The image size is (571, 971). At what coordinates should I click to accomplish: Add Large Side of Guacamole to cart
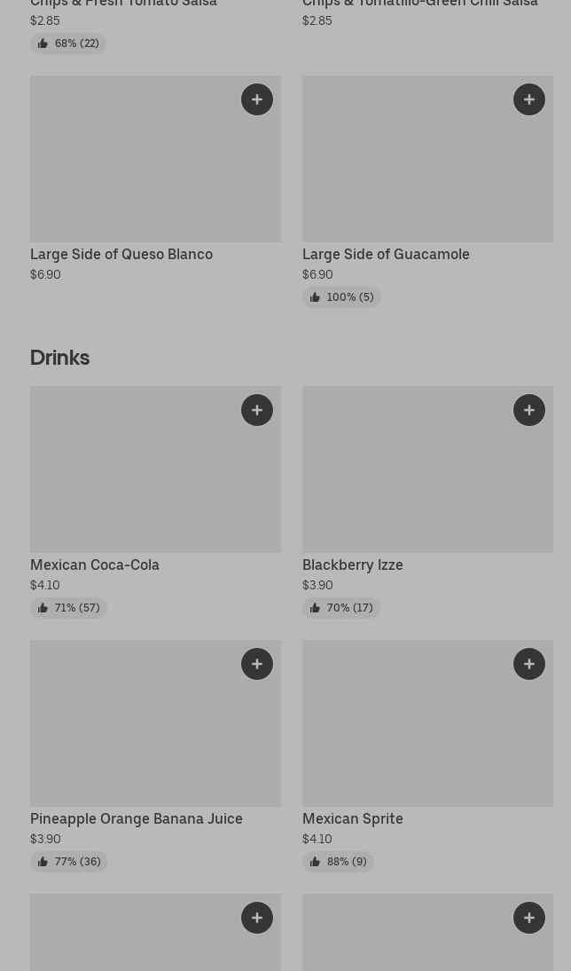click(529, 99)
